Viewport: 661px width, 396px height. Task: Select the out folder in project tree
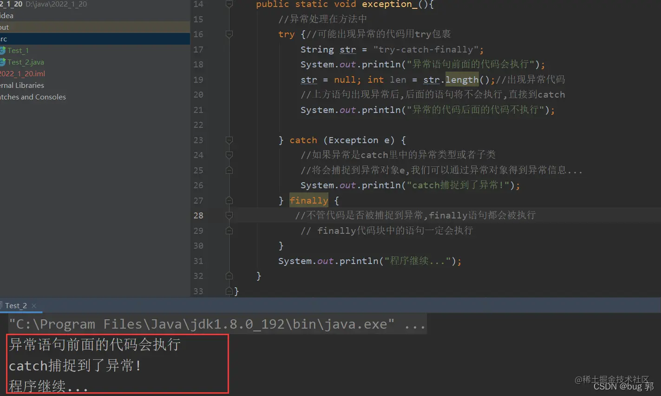point(4,27)
